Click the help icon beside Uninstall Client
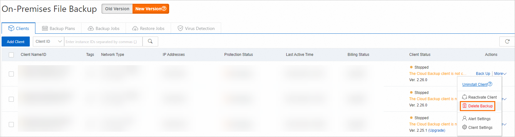This screenshot has width=515, height=137. click(x=490, y=84)
